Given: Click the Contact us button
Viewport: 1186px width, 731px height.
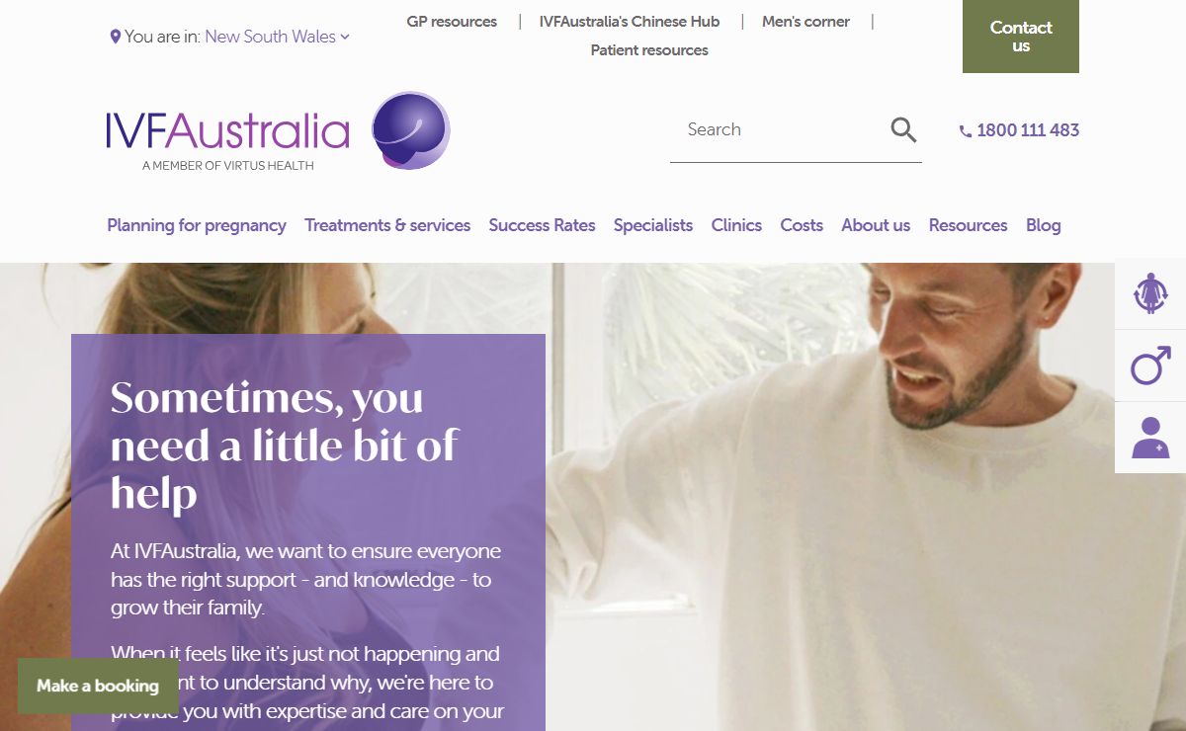Looking at the screenshot, I should [x=1021, y=37].
